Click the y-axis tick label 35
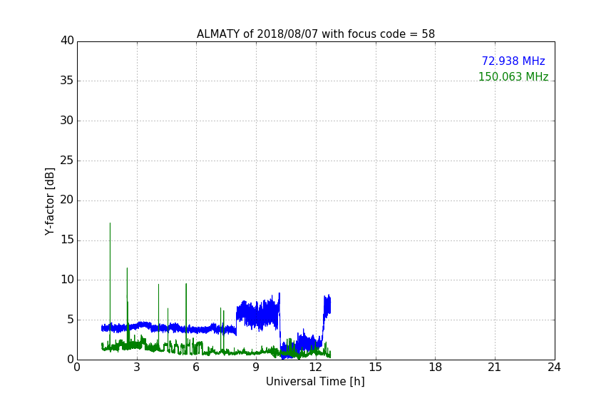Screen dimensions: 616x411 67,81
